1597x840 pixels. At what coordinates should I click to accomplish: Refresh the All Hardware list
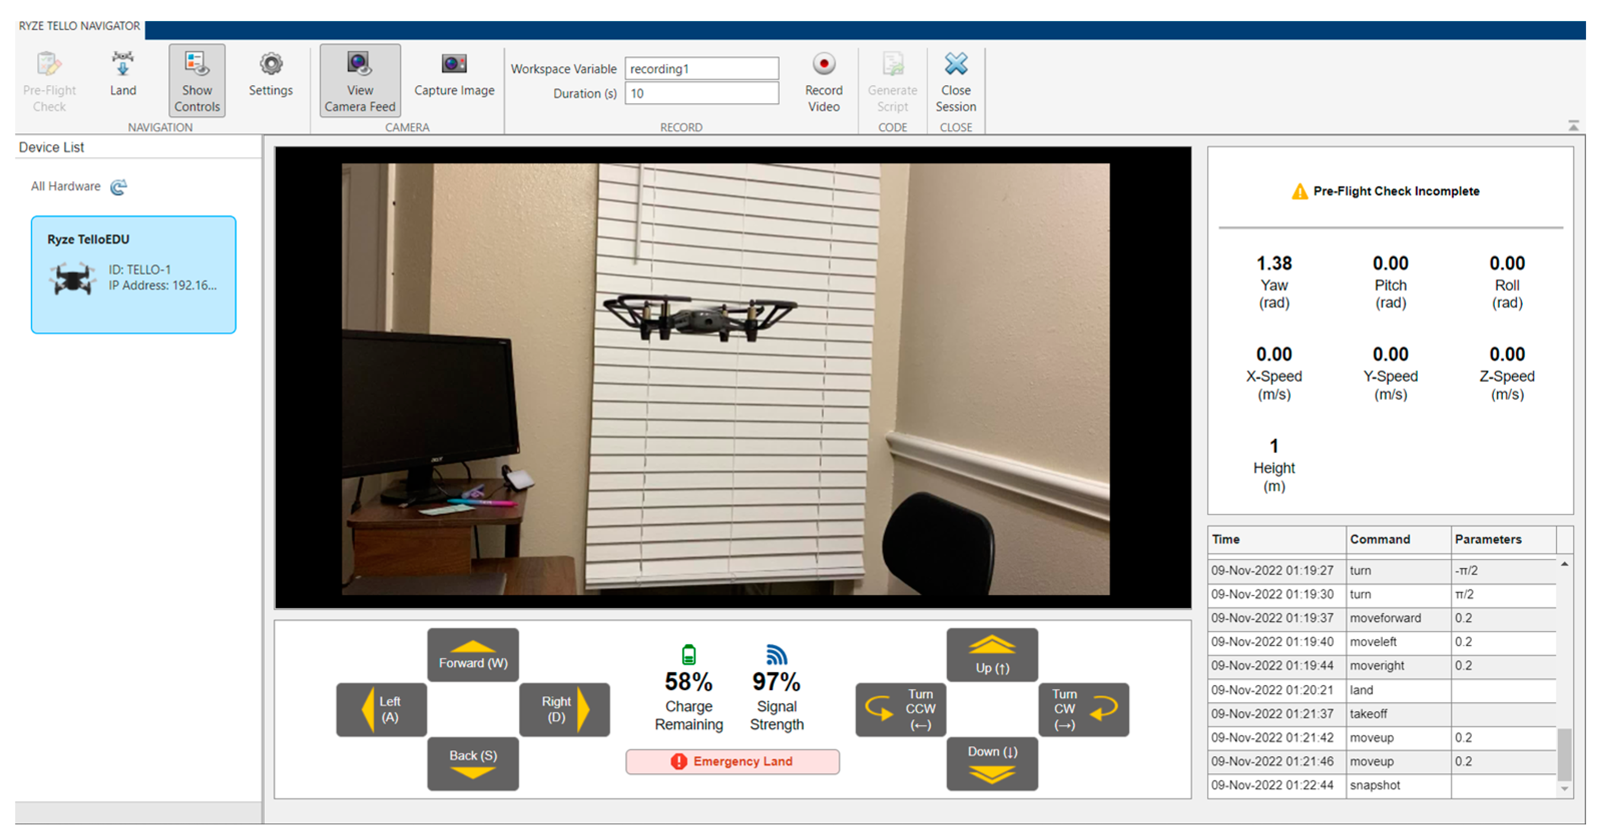point(118,187)
